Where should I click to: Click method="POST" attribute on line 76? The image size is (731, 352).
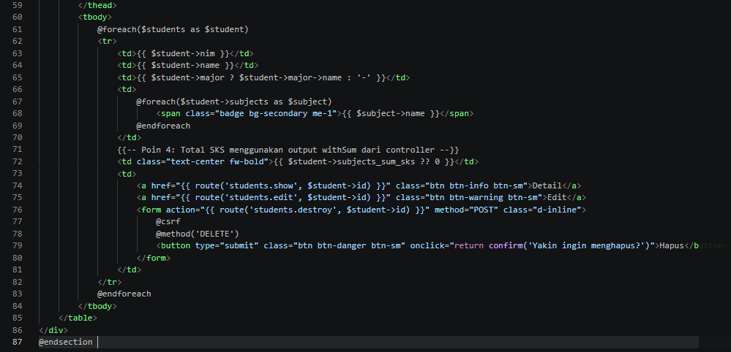(x=467, y=210)
